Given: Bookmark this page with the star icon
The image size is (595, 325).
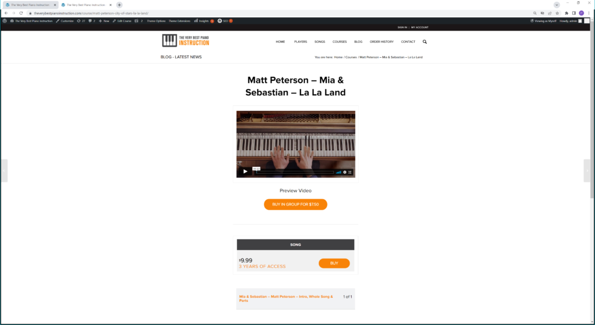Looking at the screenshot, I should (x=557, y=13).
